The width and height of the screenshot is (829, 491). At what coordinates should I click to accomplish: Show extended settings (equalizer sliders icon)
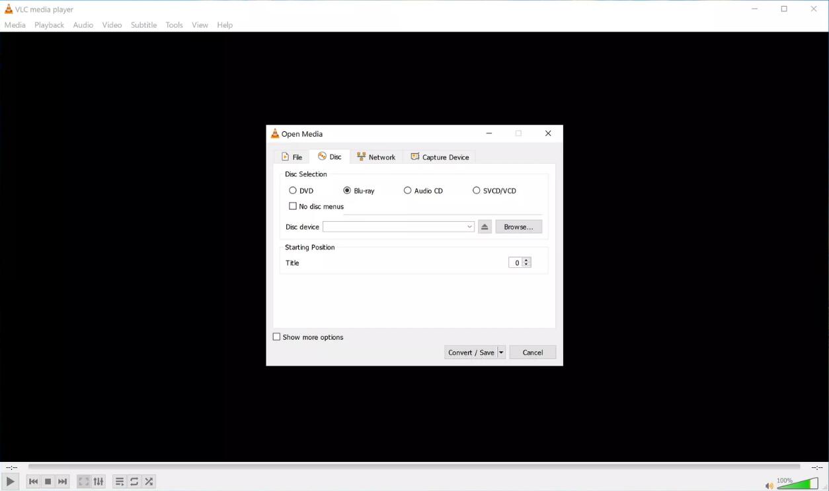coord(99,482)
